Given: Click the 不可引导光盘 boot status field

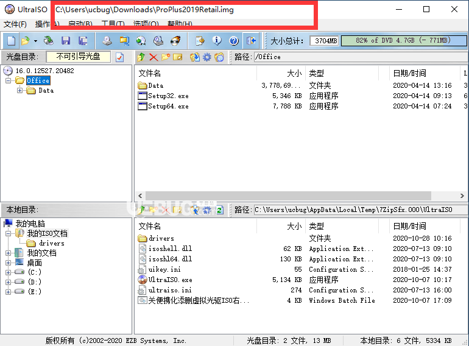Looking at the screenshot, I should 79,57.
